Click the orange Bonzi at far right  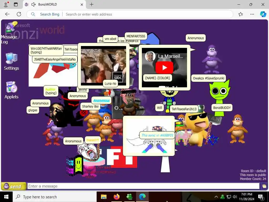237,129
